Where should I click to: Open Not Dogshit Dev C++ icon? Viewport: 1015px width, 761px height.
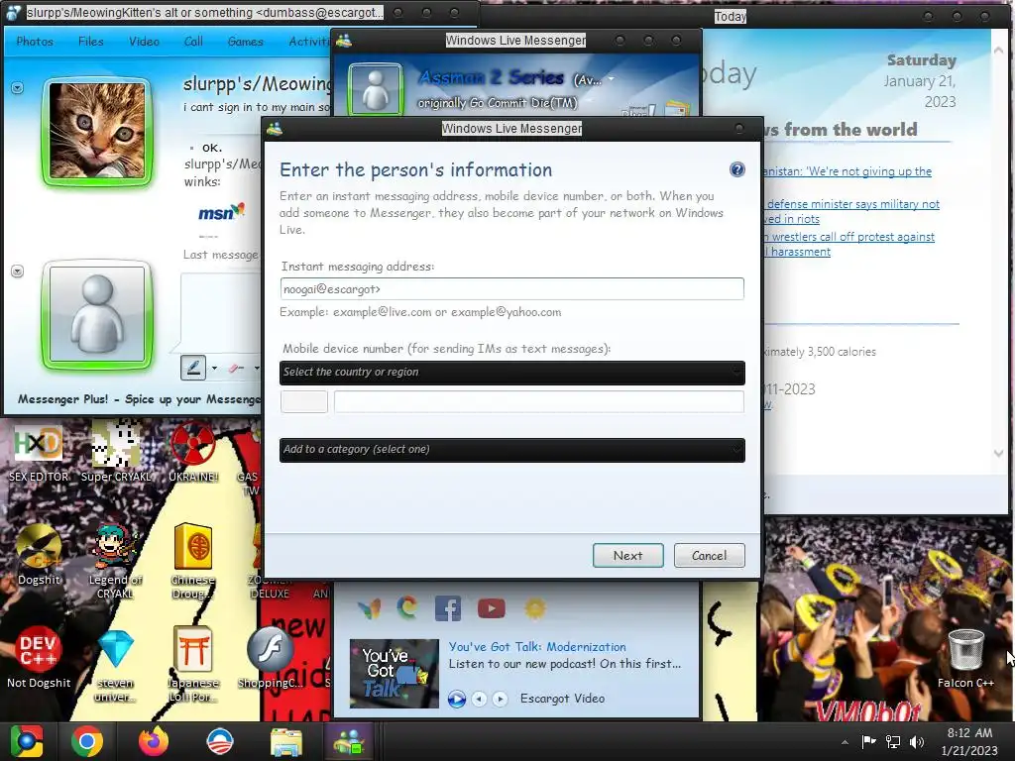click(x=39, y=657)
